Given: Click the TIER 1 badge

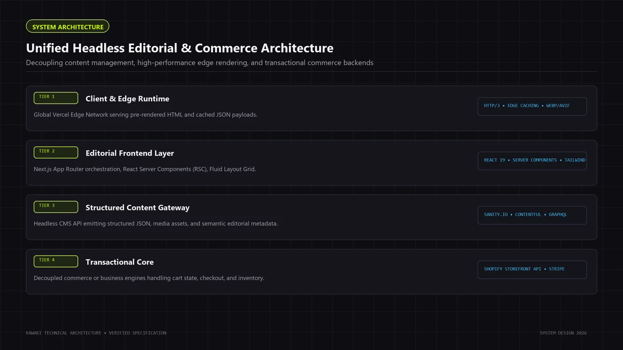Looking at the screenshot, I should [x=56, y=98].
